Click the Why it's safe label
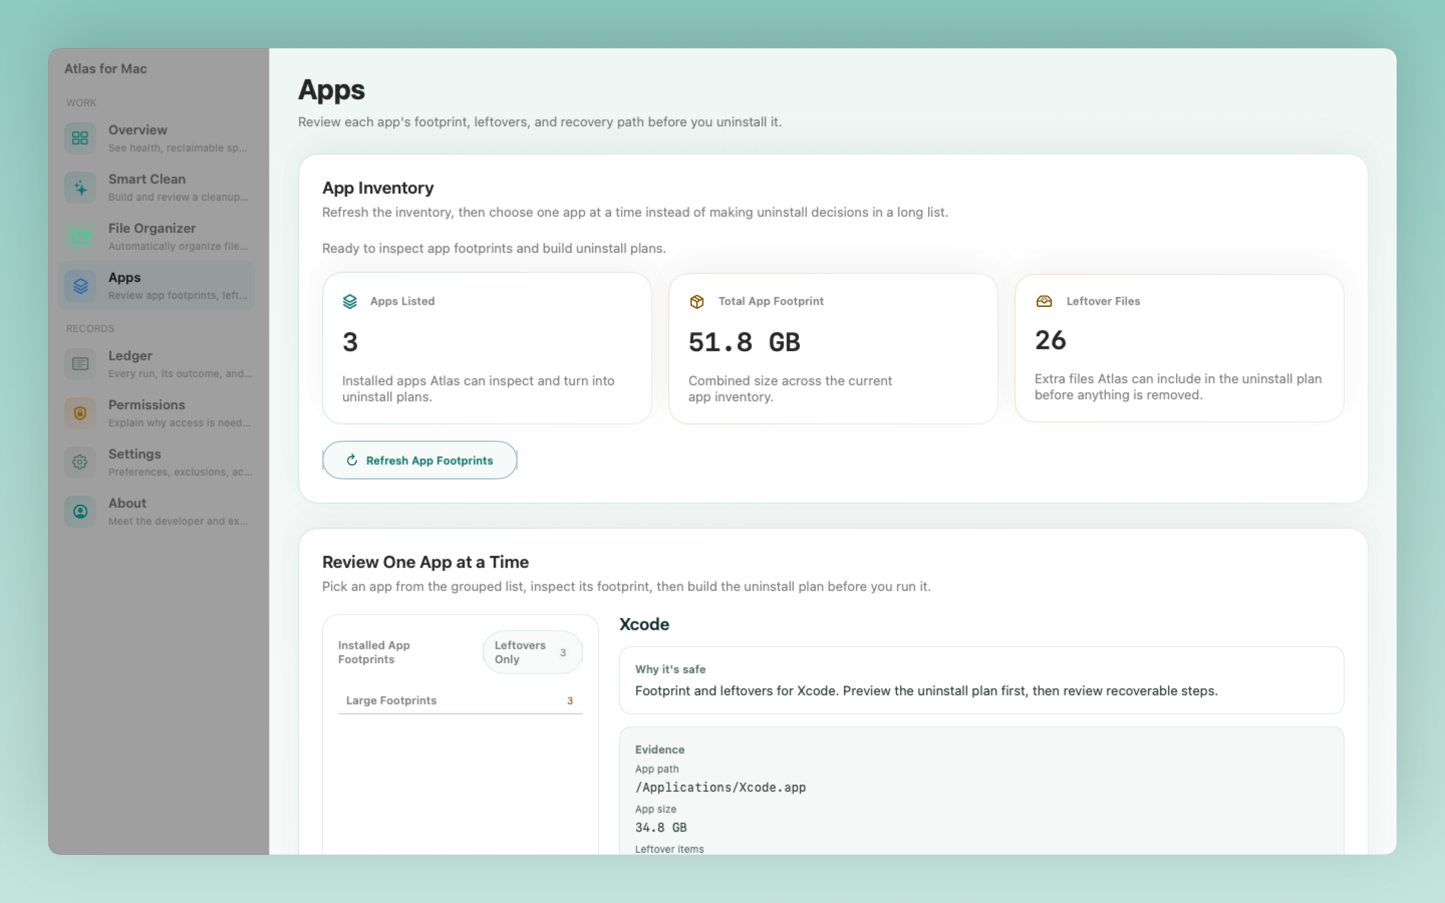Image resolution: width=1445 pixels, height=903 pixels. click(670, 669)
